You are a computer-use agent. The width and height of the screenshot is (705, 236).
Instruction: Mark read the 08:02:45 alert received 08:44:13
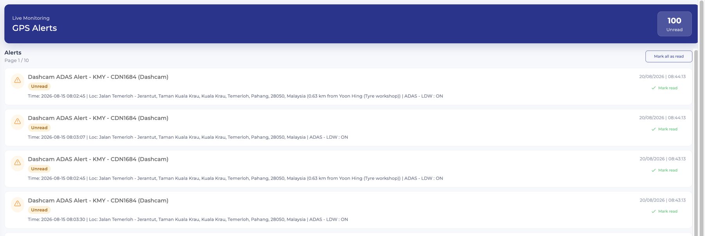pyautogui.click(x=664, y=88)
